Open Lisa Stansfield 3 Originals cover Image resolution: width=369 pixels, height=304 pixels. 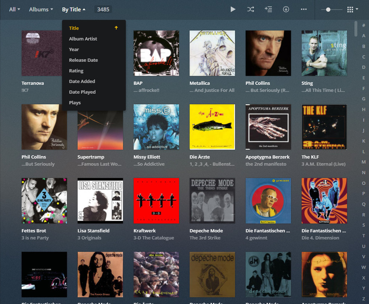click(x=100, y=201)
